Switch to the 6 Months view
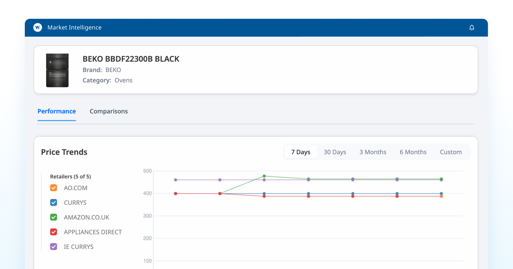 [413, 152]
